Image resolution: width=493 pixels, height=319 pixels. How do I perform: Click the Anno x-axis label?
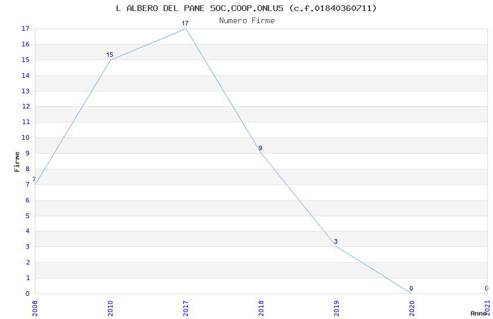(478, 313)
